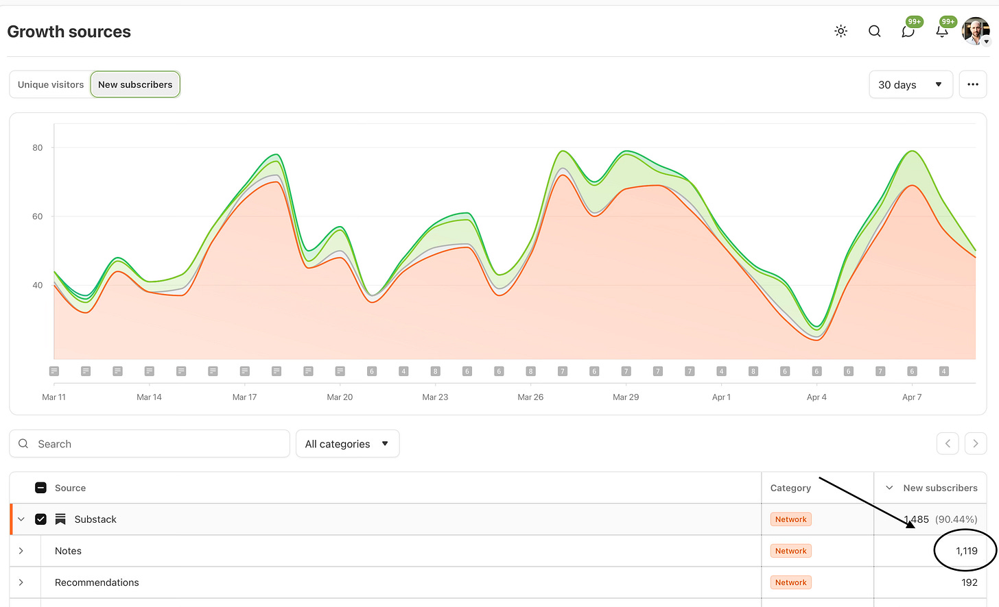Toggle the theme with the sun icon
999x607 pixels.
841,31
